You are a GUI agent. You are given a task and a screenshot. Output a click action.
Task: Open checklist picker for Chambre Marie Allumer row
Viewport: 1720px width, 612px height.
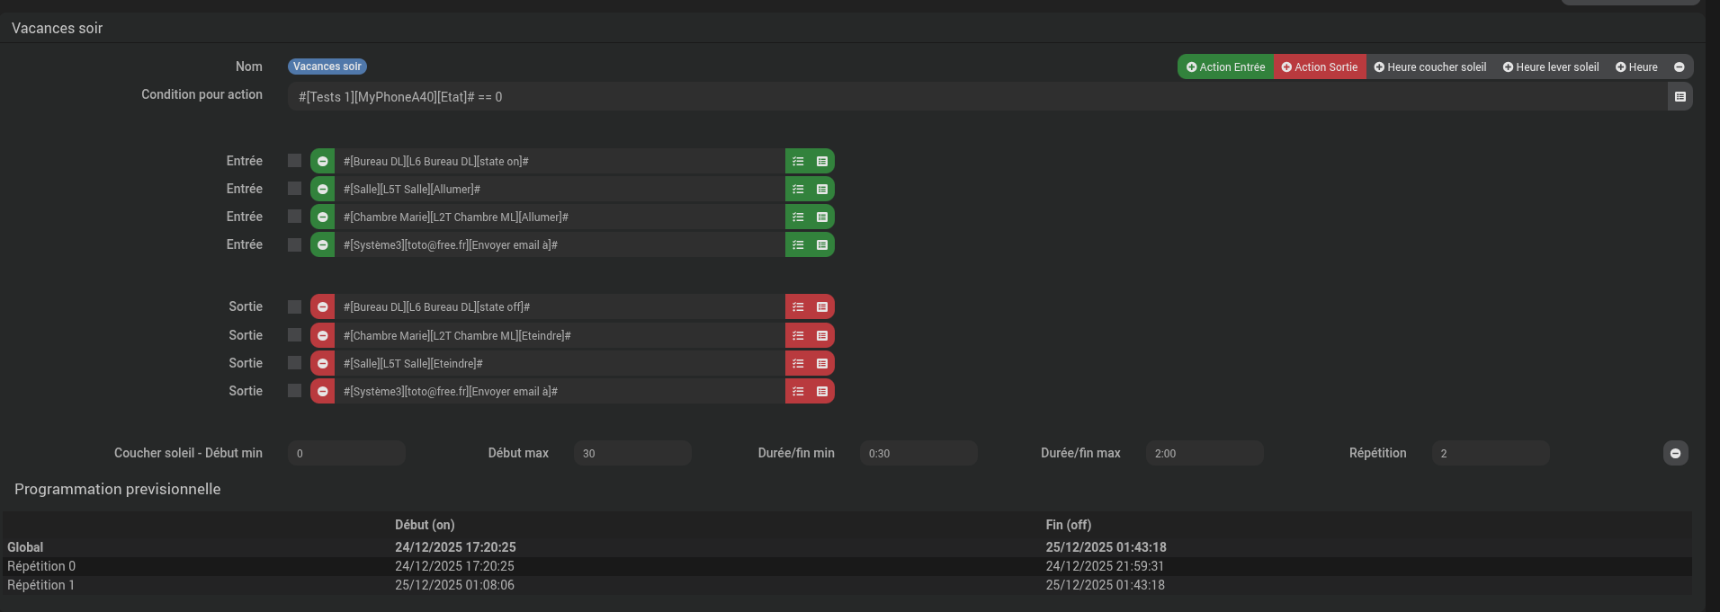click(798, 217)
